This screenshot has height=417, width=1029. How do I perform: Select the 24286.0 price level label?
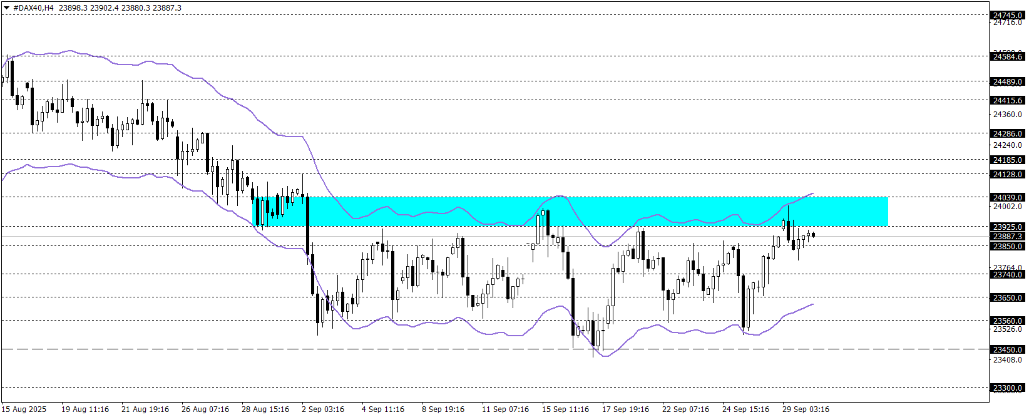click(x=1008, y=133)
